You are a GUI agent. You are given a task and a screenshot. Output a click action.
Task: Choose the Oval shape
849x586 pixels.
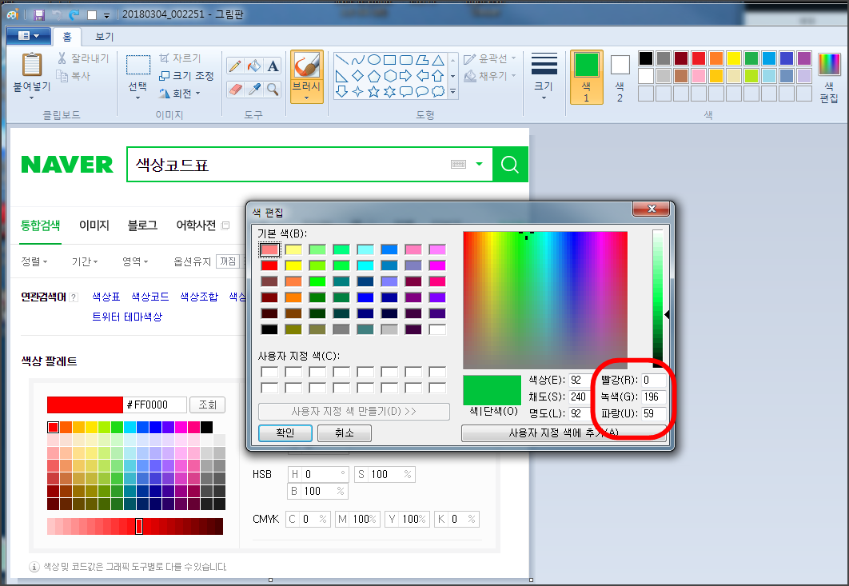[x=373, y=60]
